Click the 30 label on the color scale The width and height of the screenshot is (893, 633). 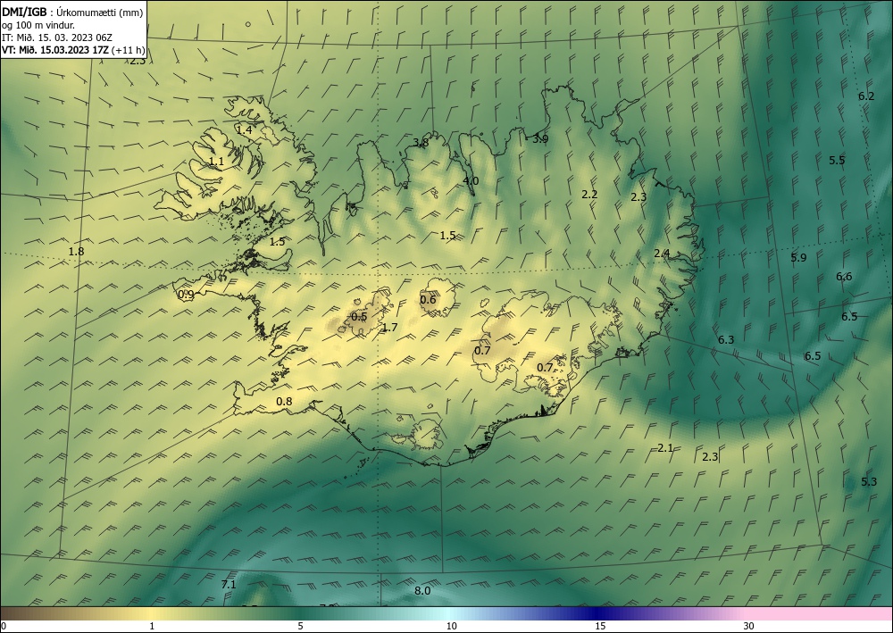coord(749,627)
